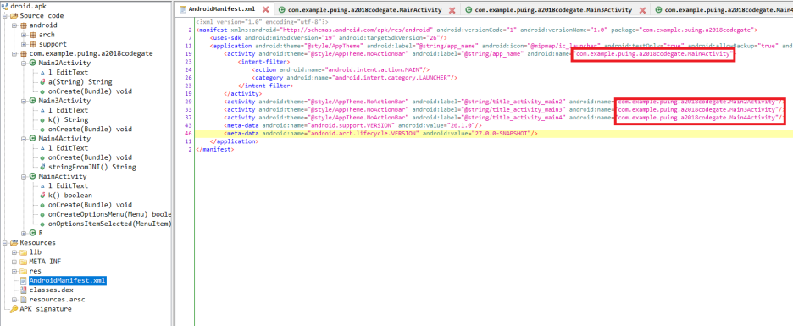This screenshot has height=326, width=793.
Task: Collapse the com.example.puing.a2018codegate package
Action: [x=14, y=53]
